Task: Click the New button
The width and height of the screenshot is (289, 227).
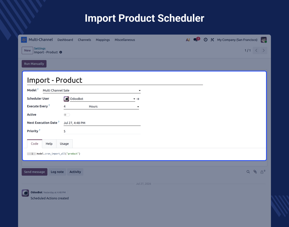Action: pos(27,51)
